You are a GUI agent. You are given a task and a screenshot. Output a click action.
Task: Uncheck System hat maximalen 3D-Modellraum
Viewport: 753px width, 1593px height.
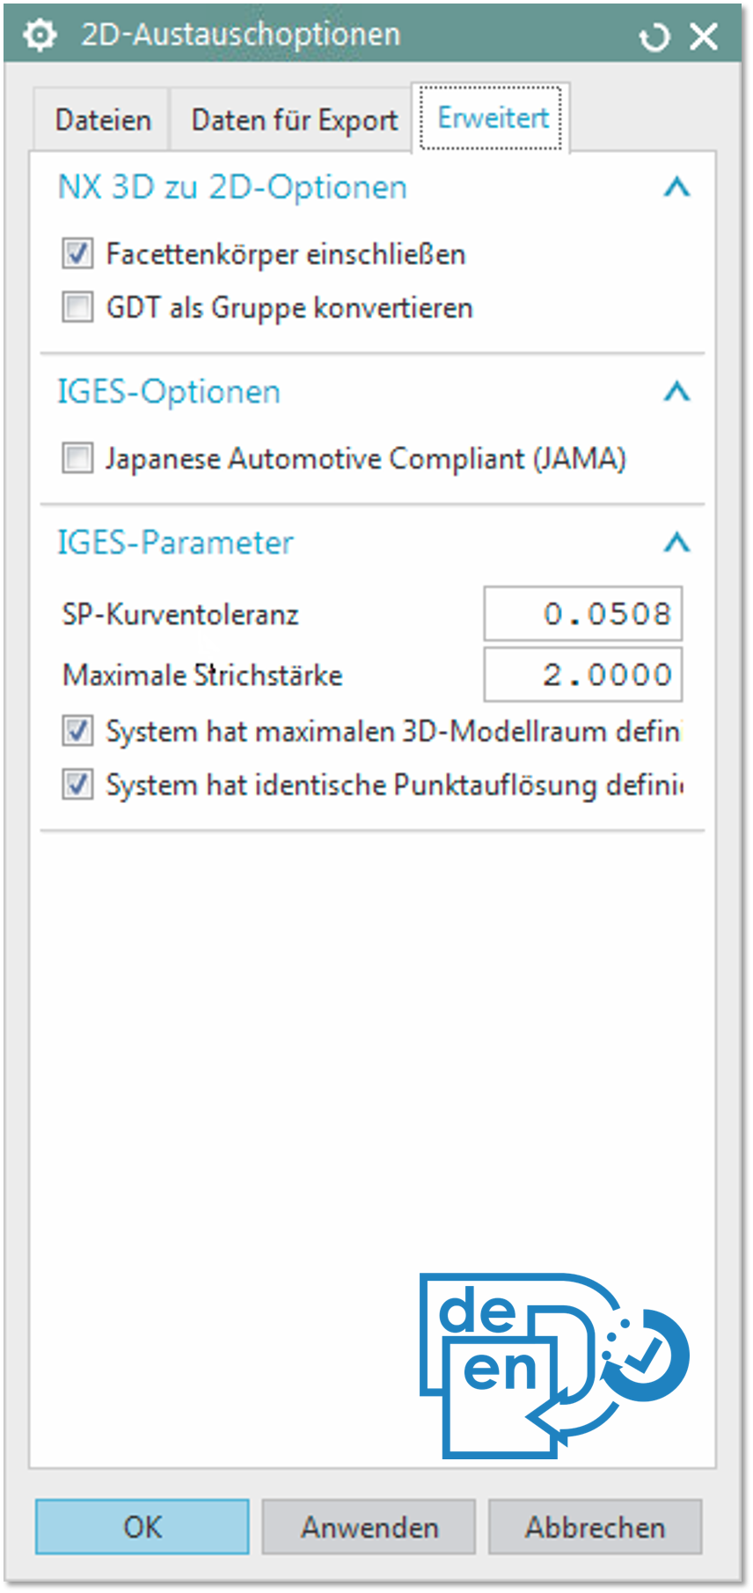77,731
